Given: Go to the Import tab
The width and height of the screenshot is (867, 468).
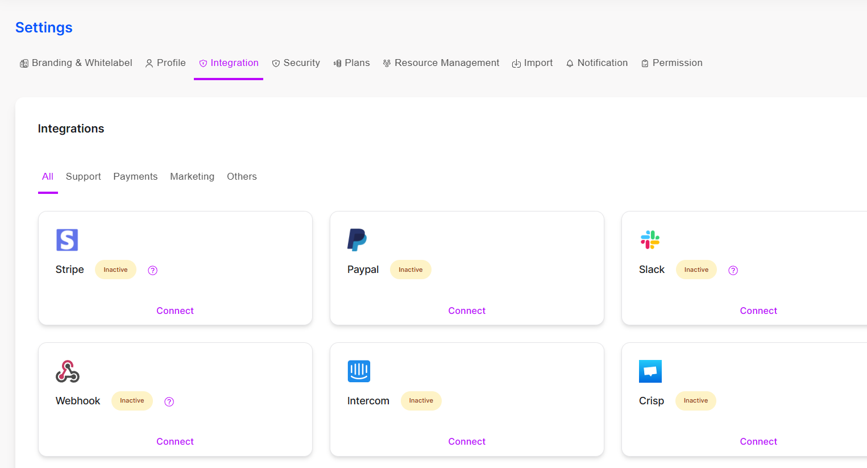Looking at the screenshot, I should pyautogui.click(x=532, y=63).
